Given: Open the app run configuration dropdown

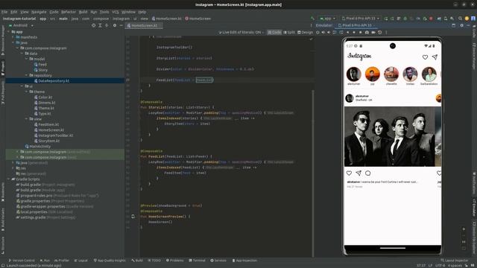Looking at the screenshot, I should pyautogui.click(x=327, y=19).
